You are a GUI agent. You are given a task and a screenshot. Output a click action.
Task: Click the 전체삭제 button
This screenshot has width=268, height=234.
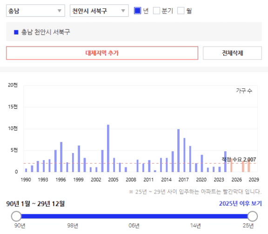232,53
